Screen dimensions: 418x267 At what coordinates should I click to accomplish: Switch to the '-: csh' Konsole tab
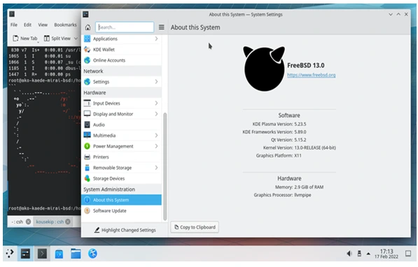pos(18,222)
